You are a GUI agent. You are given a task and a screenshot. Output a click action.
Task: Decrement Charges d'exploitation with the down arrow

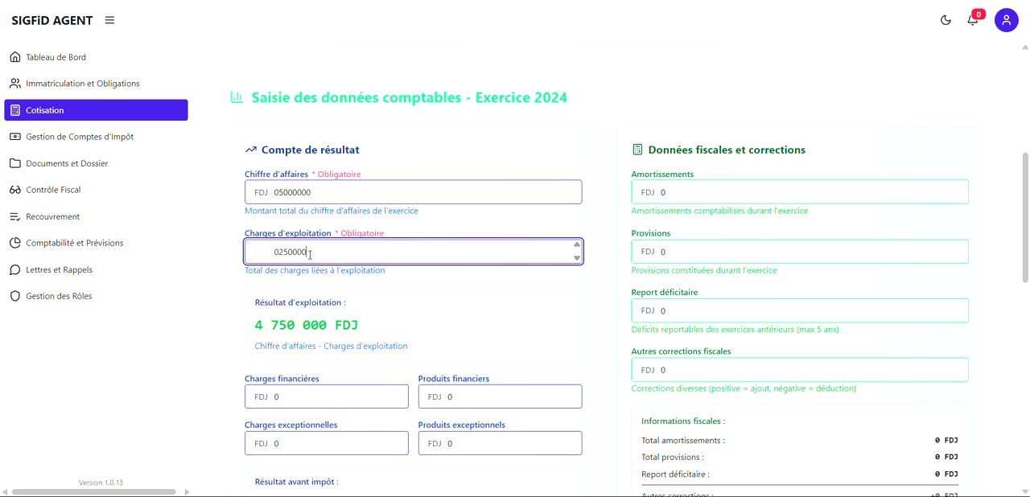(x=576, y=257)
